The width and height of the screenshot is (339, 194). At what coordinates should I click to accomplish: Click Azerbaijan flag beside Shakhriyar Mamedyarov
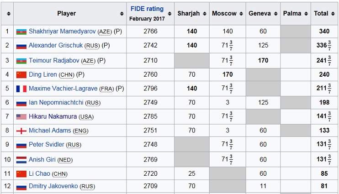(21, 32)
